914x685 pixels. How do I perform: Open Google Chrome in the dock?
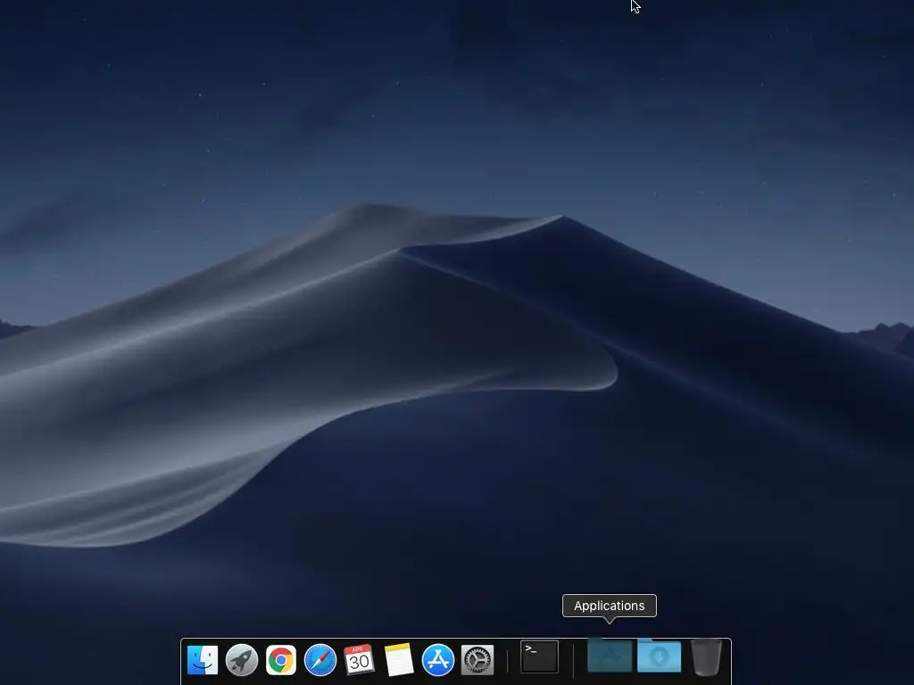coord(281,660)
